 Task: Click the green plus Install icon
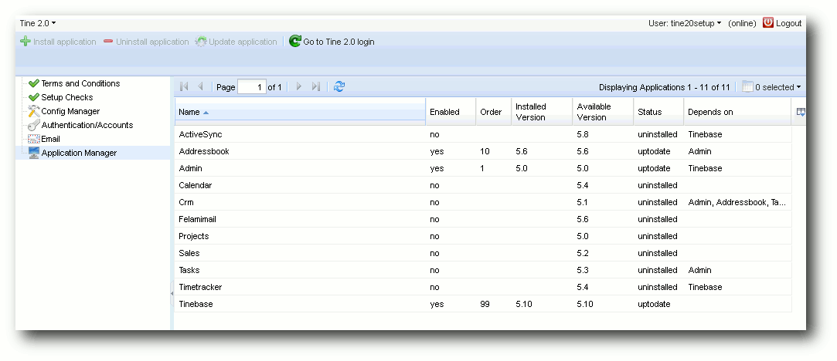25,42
